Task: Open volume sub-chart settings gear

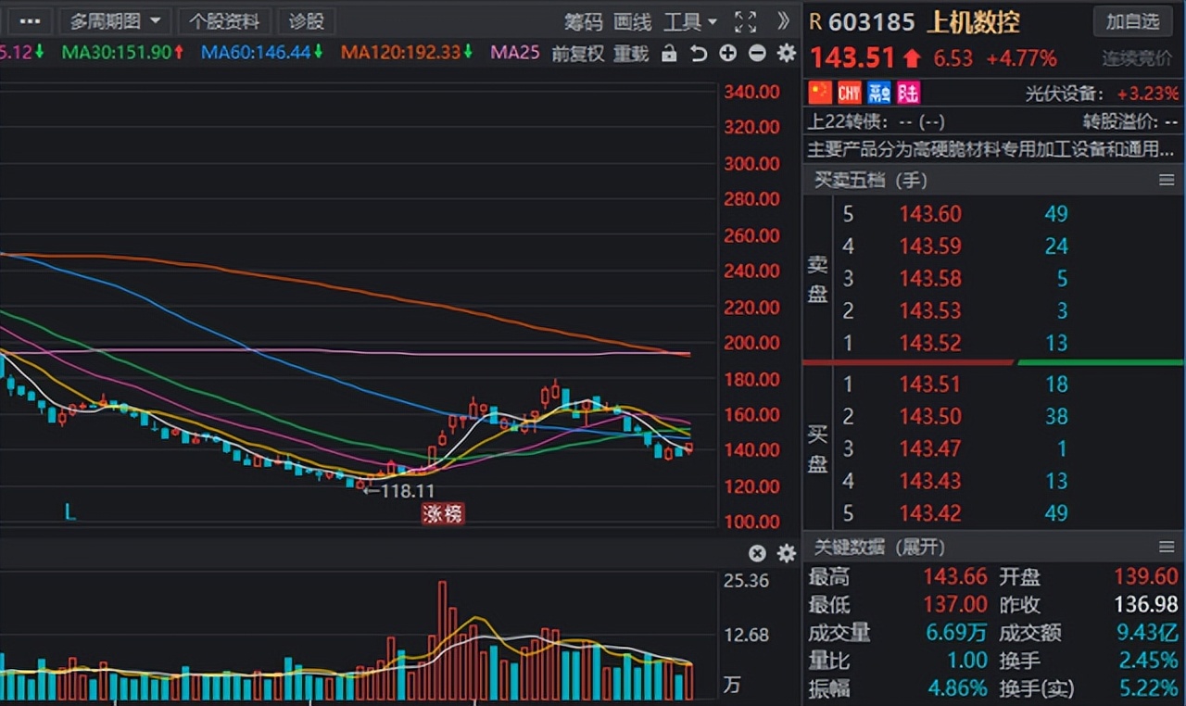Action: [787, 553]
